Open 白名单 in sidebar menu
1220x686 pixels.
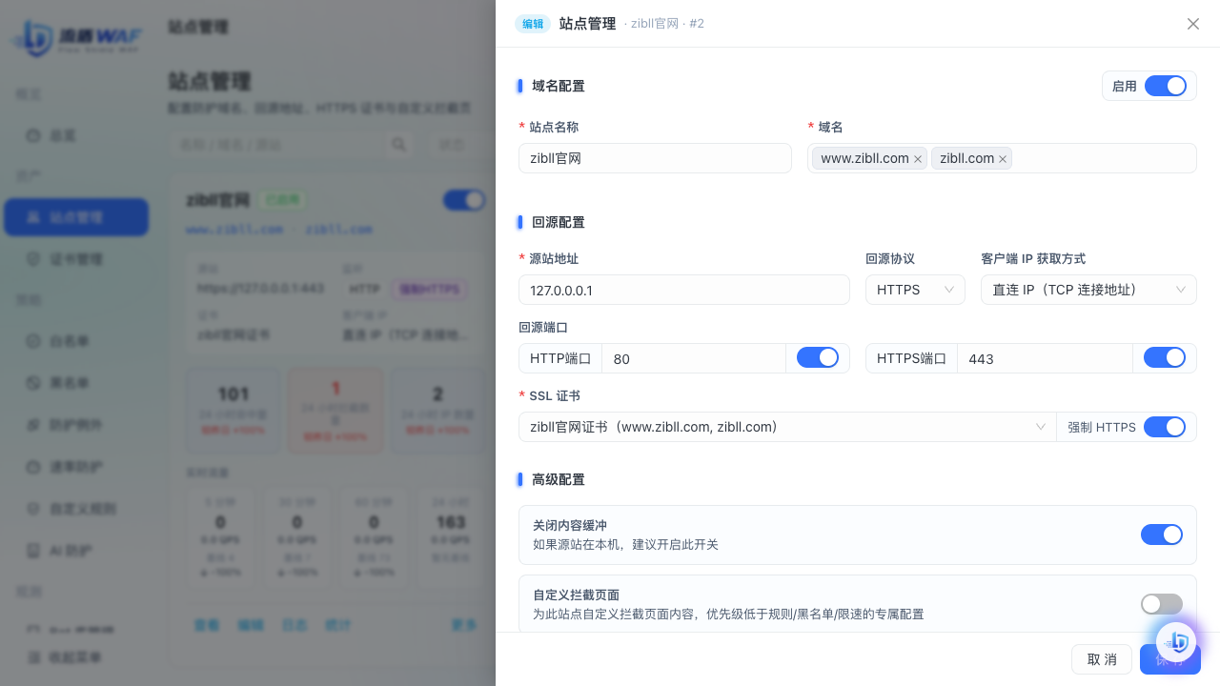(76, 341)
